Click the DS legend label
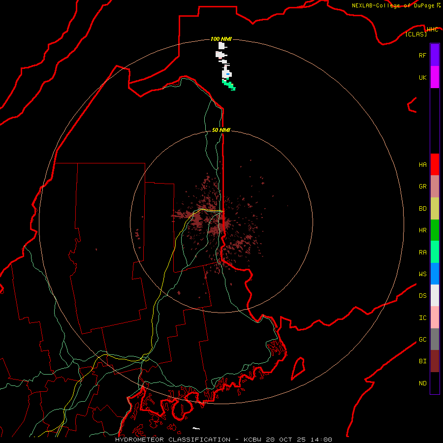The width and height of the screenshot is (443, 443). pyautogui.click(x=422, y=296)
